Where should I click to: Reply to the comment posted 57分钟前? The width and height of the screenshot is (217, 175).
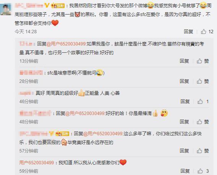coord(184,151)
